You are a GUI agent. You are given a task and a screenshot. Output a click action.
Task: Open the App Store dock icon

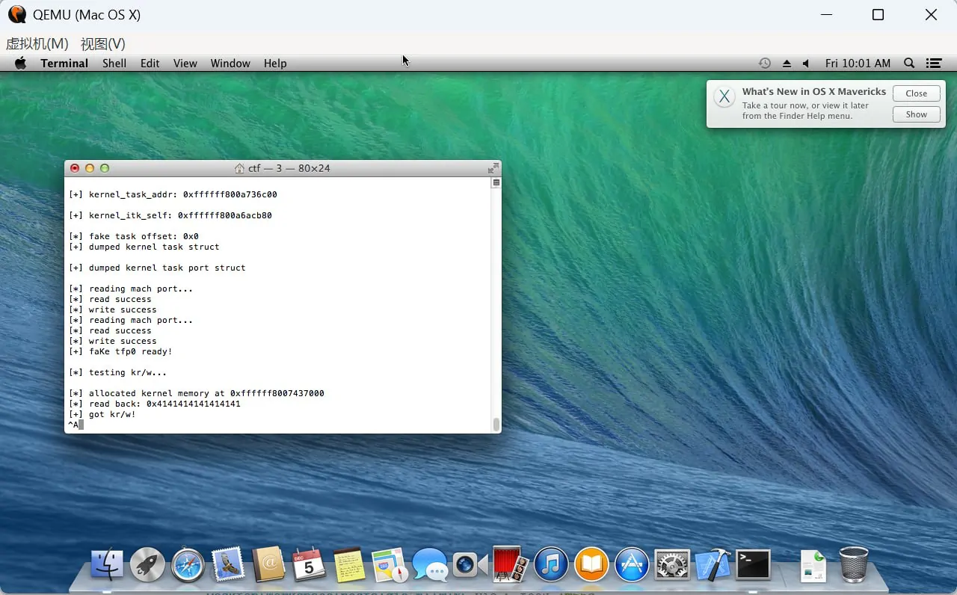(631, 564)
